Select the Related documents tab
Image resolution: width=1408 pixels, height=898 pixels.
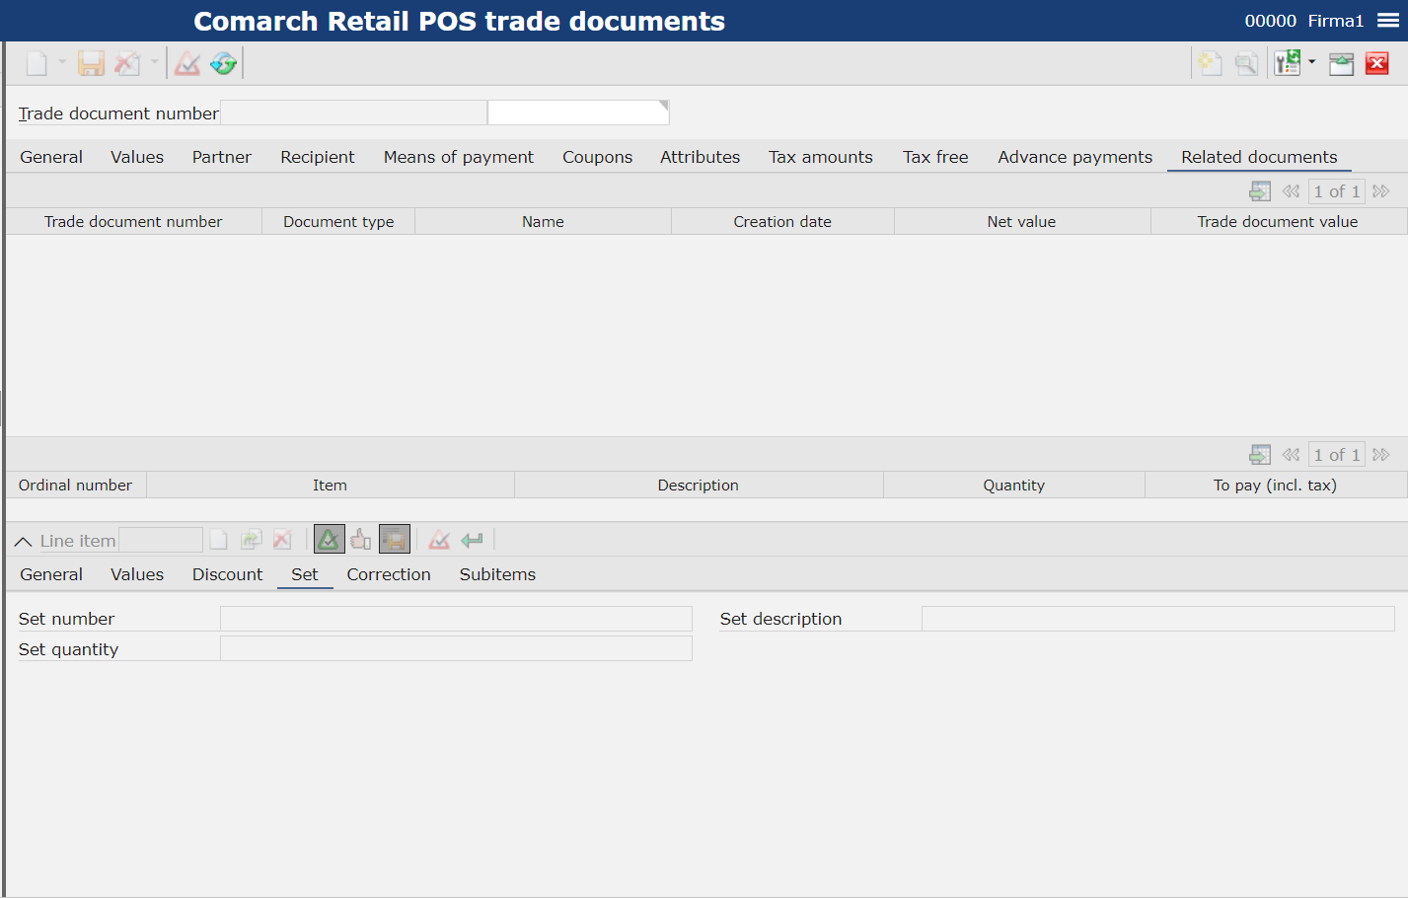(1259, 157)
